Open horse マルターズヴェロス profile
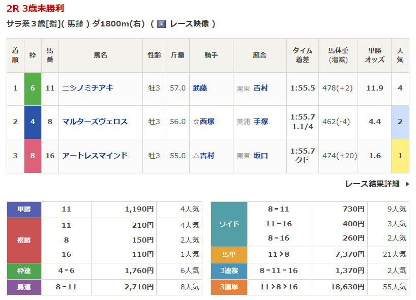Viewport: 416px width, 300px height. tap(95, 122)
